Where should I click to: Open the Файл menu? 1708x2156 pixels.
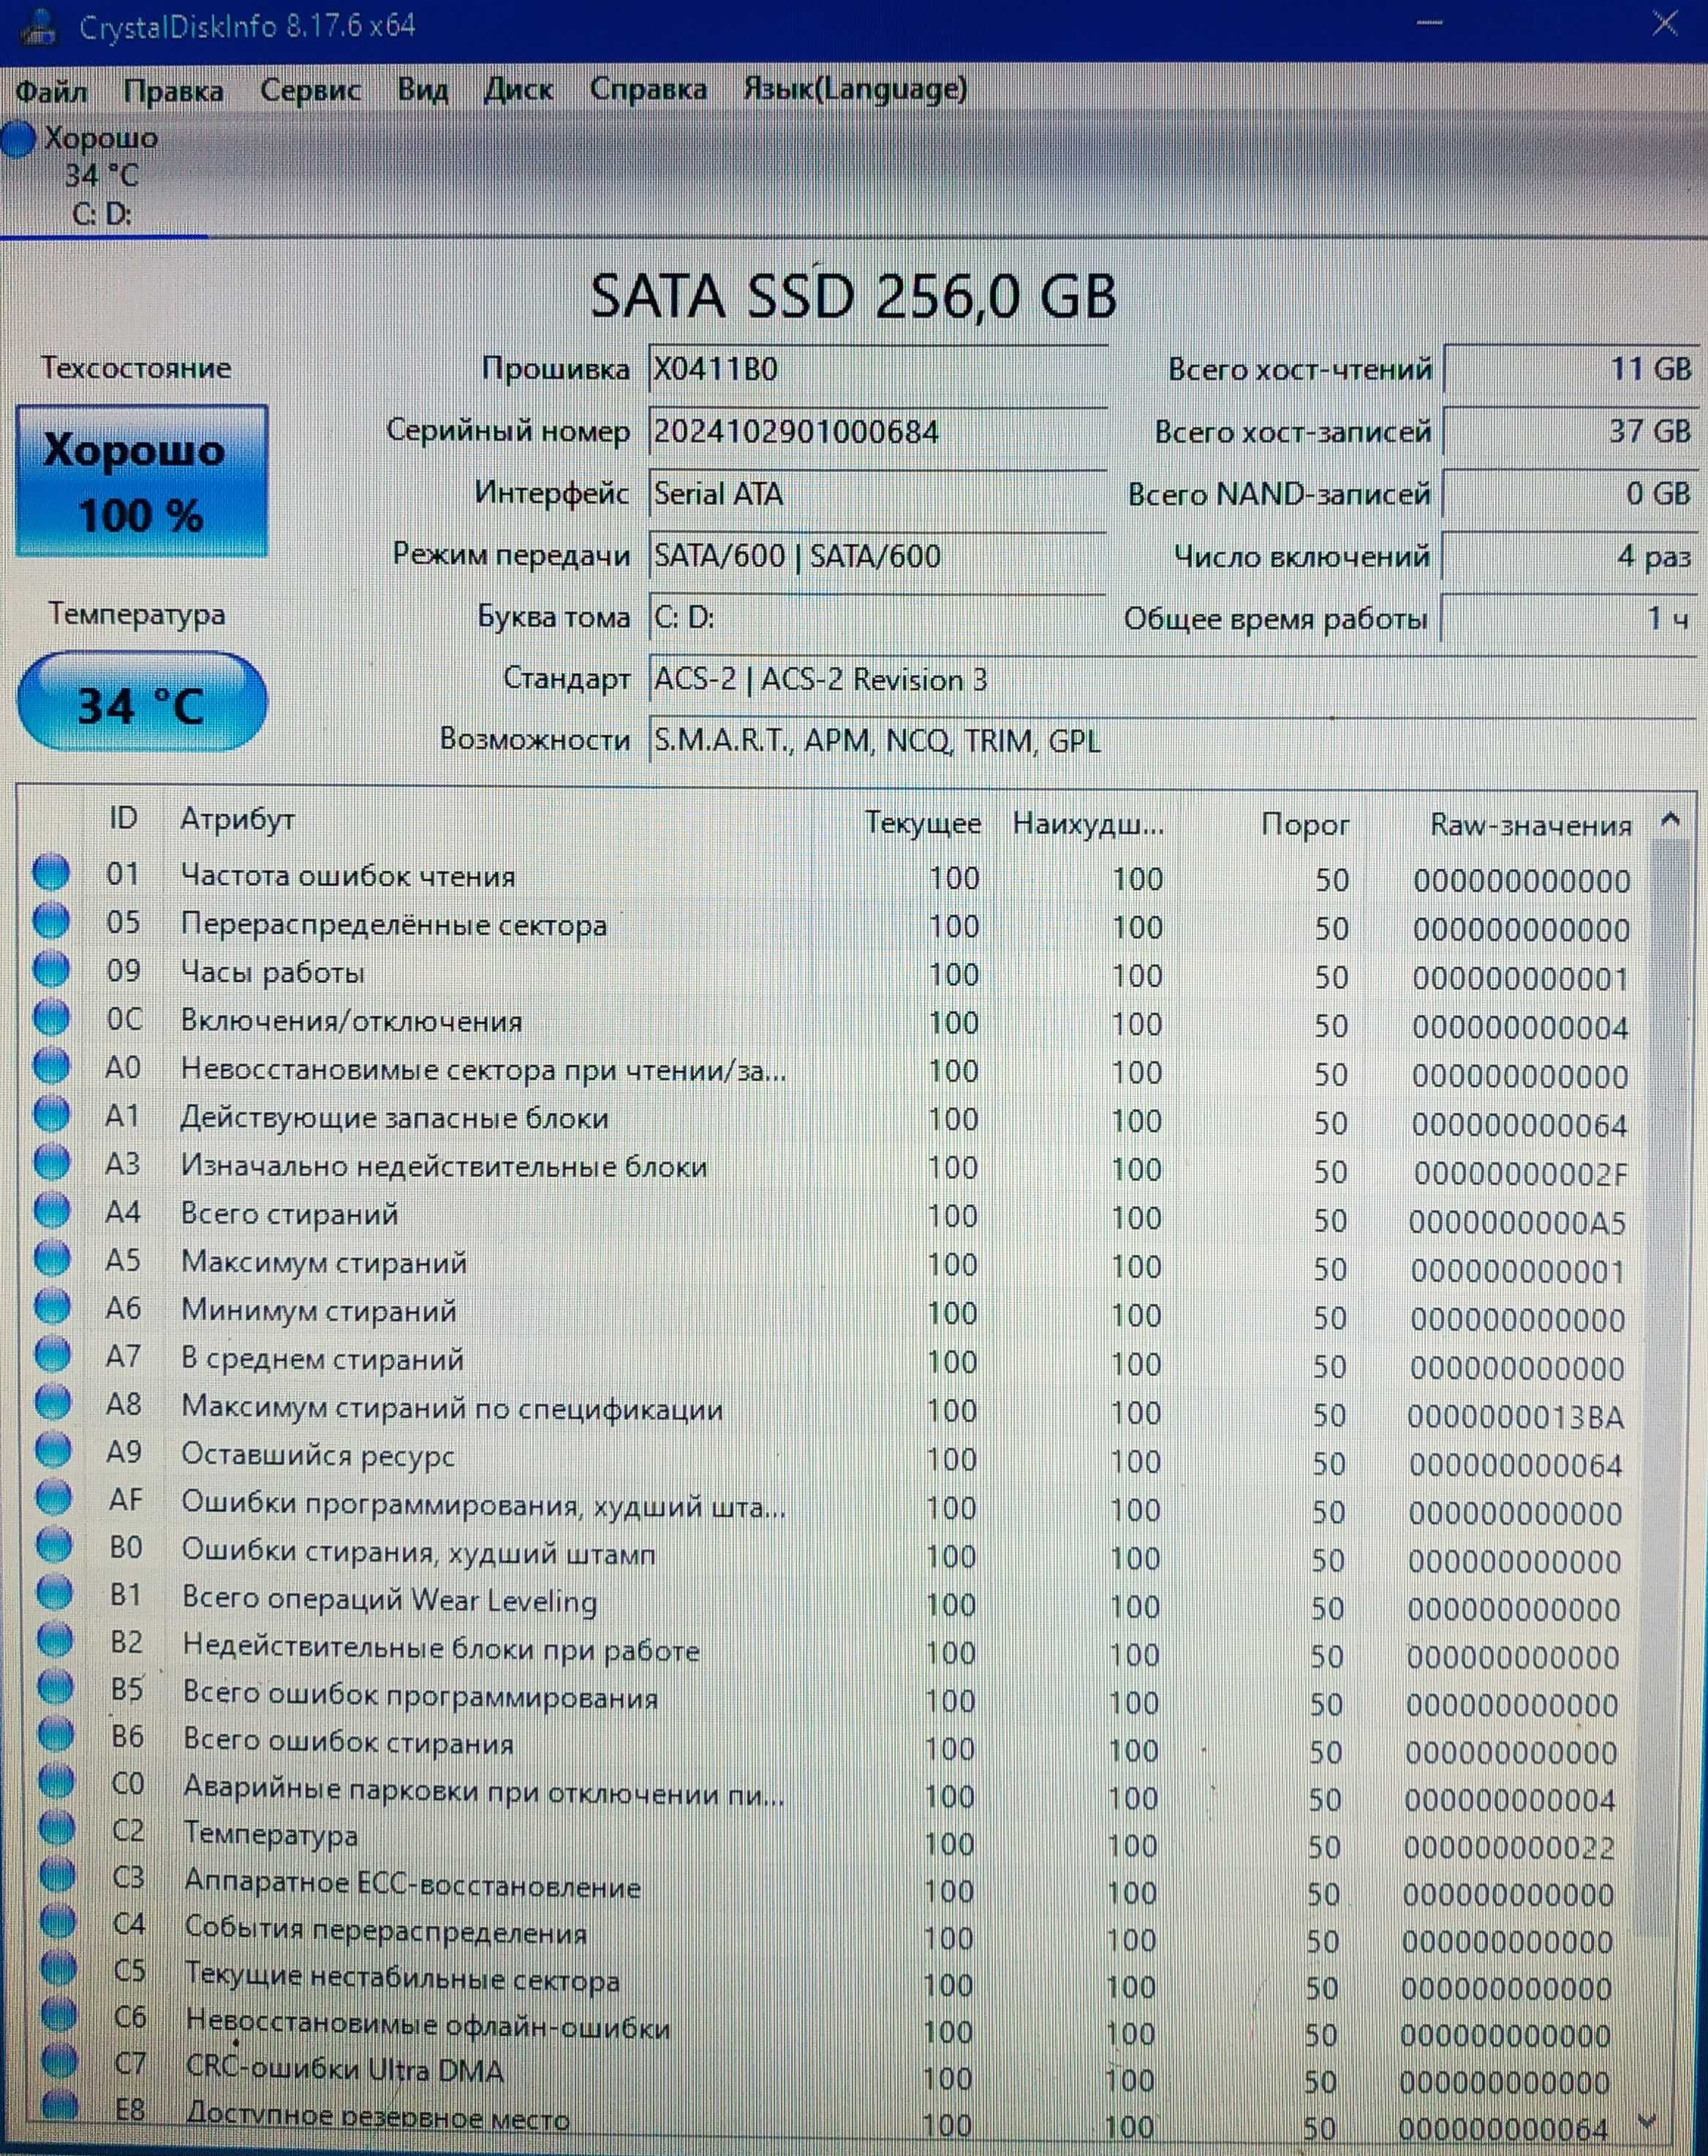click(51, 91)
